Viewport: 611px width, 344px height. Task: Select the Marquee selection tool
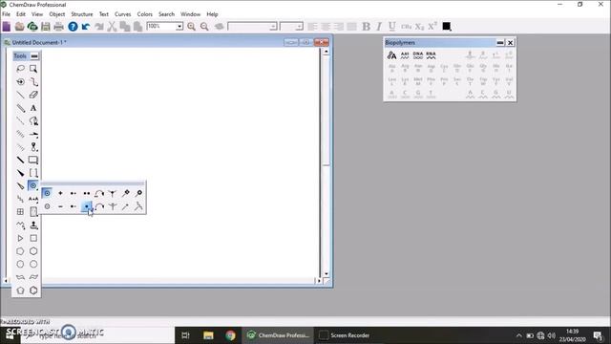tap(33, 69)
